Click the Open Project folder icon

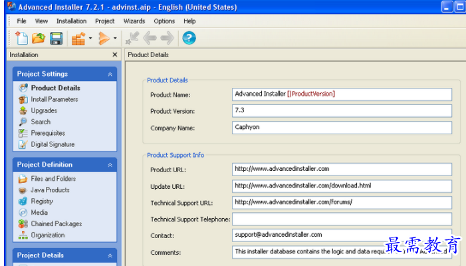point(39,38)
